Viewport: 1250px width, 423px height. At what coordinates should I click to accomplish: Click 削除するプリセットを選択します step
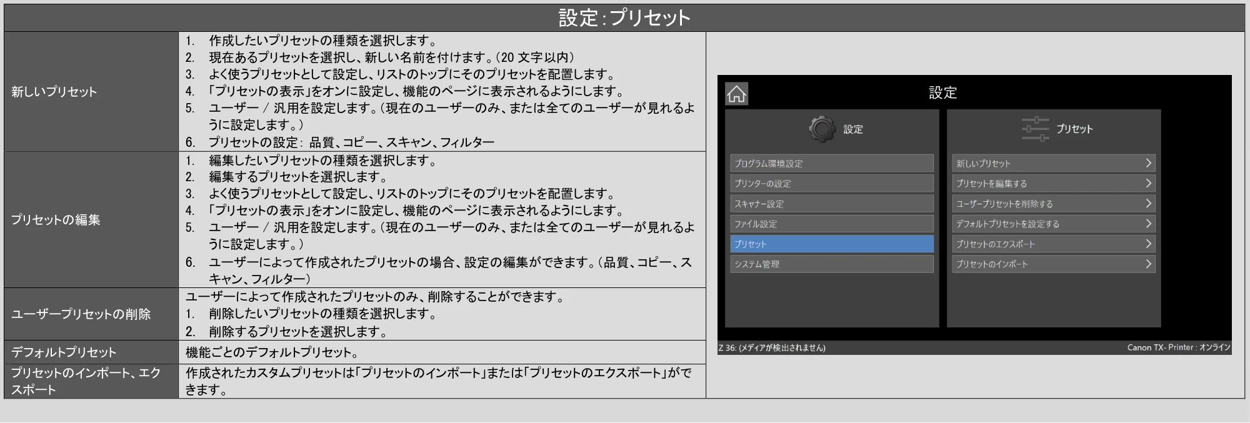(298, 332)
